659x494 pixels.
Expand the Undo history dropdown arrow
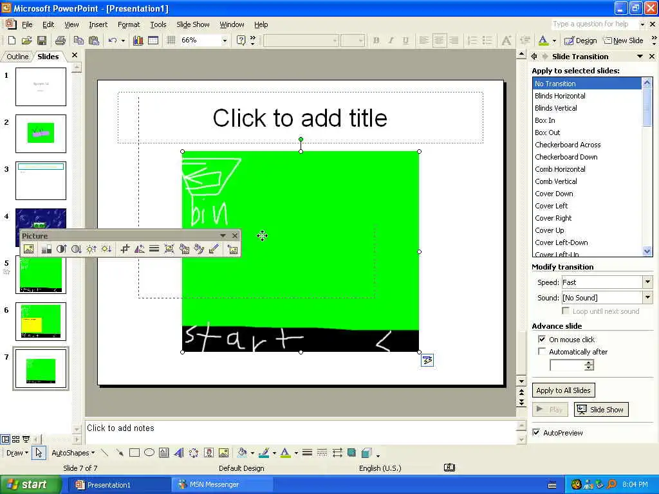(x=123, y=41)
